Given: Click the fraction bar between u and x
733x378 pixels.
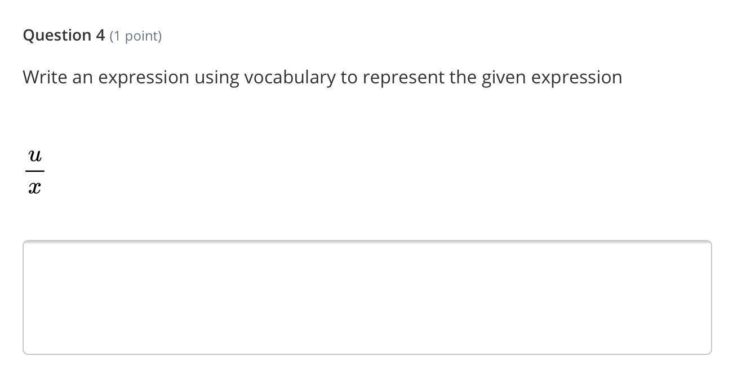Looking at the screenshot, I should click(x=35, y=171).
